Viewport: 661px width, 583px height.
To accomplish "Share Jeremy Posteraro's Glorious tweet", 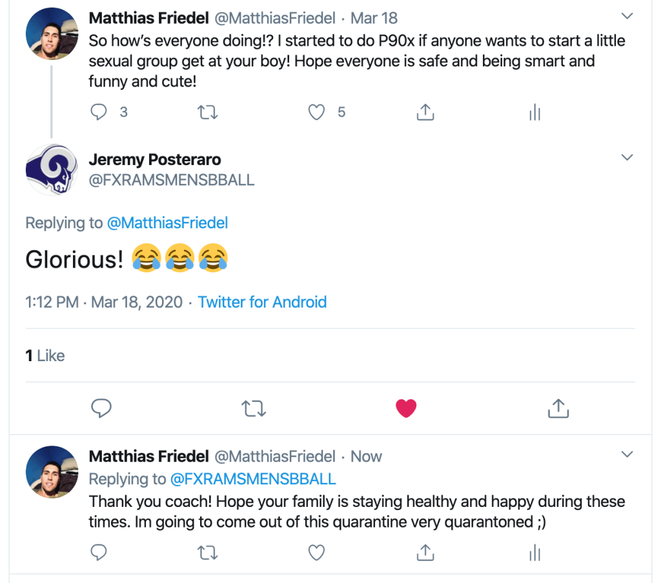I will click(x=558, y=408).
